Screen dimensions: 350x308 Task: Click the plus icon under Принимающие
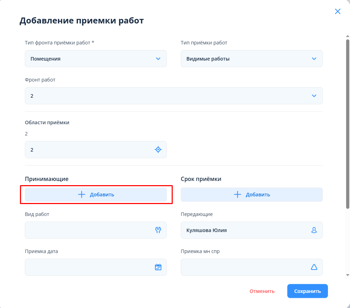[82, 195]
